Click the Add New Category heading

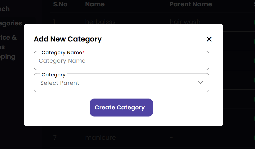tap(68, 39)
